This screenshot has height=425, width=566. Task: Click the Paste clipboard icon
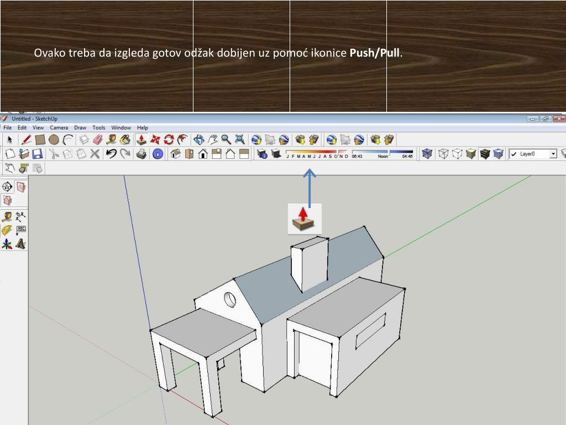pyautogui.click(x=81, y=154)
